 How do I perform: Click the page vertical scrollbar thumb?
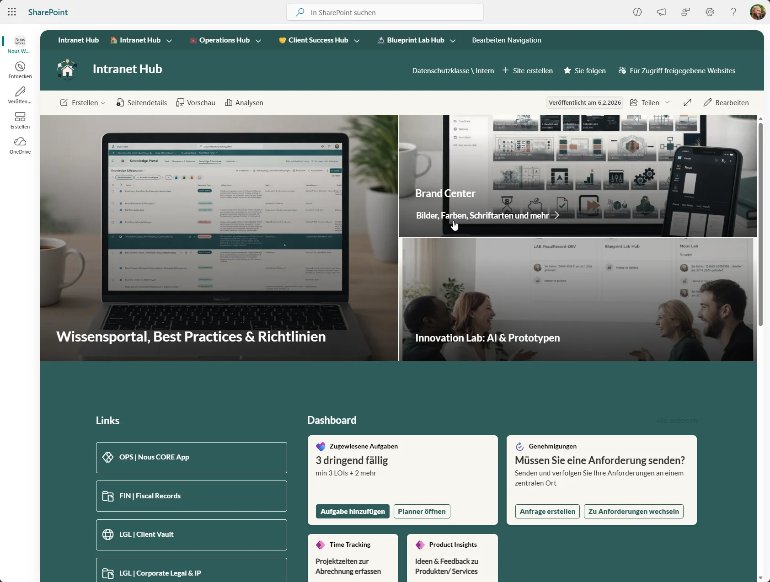[760, 224]
